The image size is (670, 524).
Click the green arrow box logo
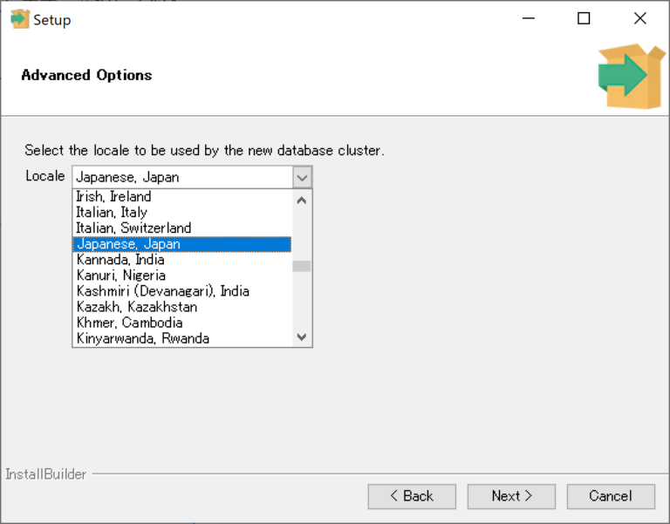click(x=632, y=77)
